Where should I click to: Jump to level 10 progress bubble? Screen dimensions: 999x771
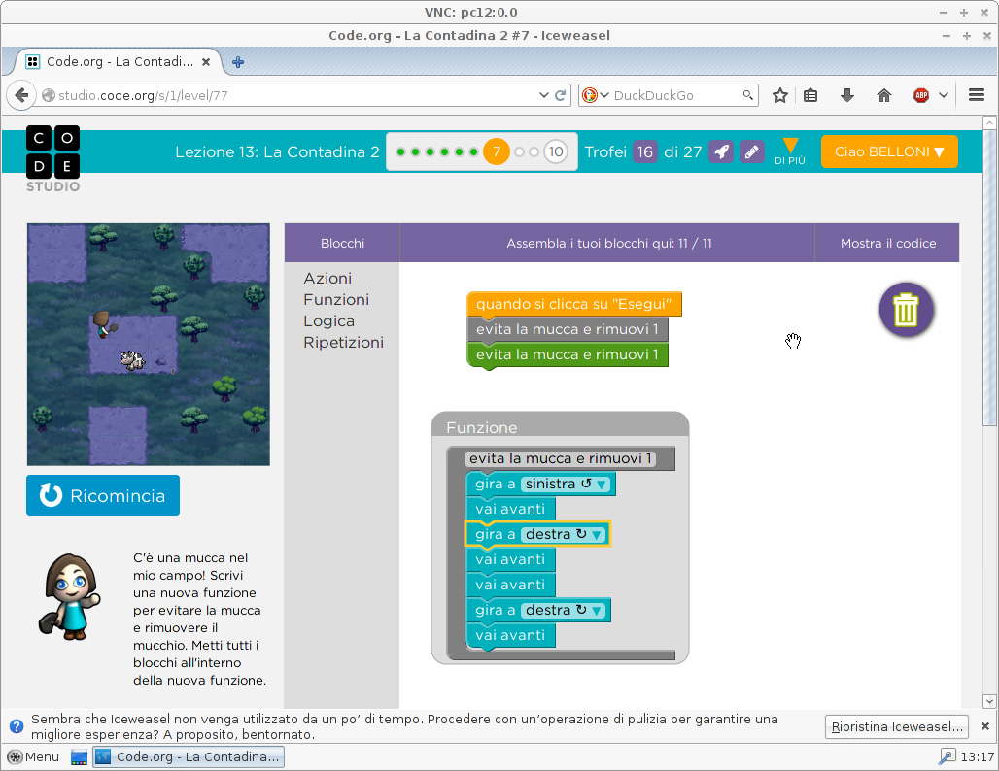coord(555,152)
